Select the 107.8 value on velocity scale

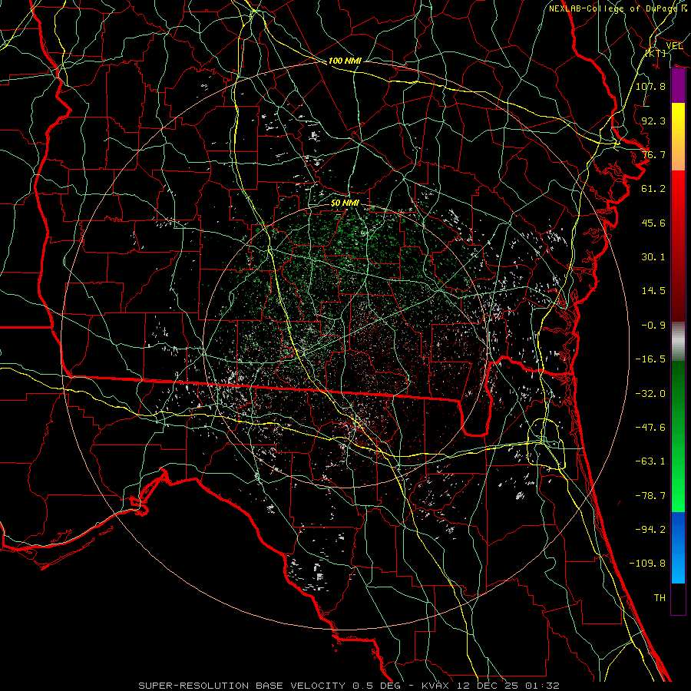point(650,86)
